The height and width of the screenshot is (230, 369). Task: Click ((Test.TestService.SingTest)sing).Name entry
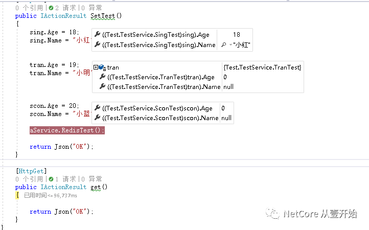point(159,44)
